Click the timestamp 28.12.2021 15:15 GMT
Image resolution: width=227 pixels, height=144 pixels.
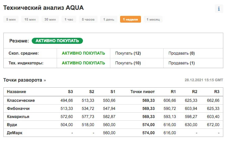(x=204, y=80)
